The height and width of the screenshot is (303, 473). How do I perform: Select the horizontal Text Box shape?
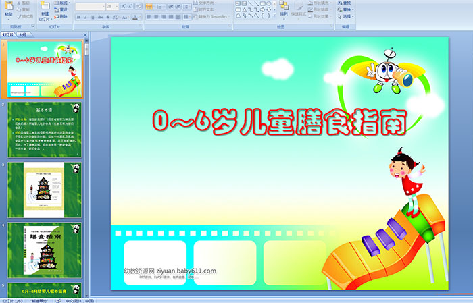238,3
